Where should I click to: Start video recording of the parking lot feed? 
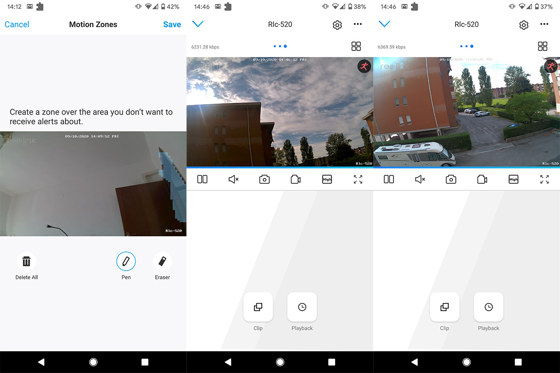pyautogui.click(x=482, y=179)
